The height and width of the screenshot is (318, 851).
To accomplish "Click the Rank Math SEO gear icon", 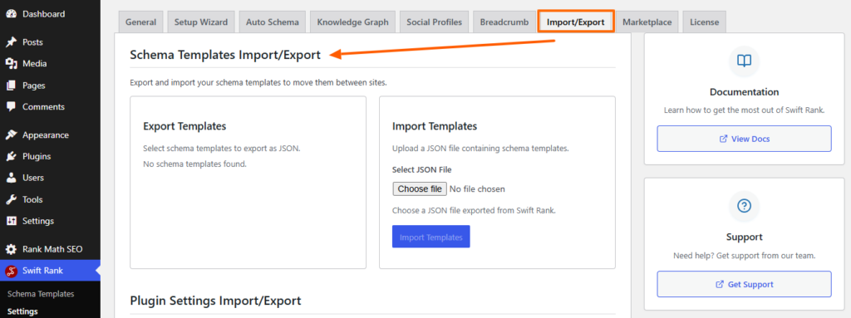I will click(11, 250).
